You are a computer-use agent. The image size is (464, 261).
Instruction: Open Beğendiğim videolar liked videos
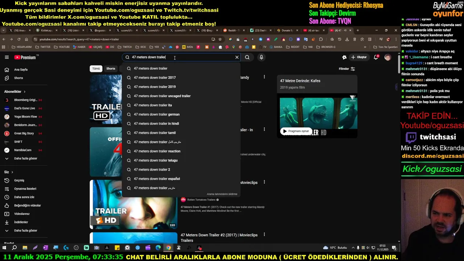click(24, 206)
